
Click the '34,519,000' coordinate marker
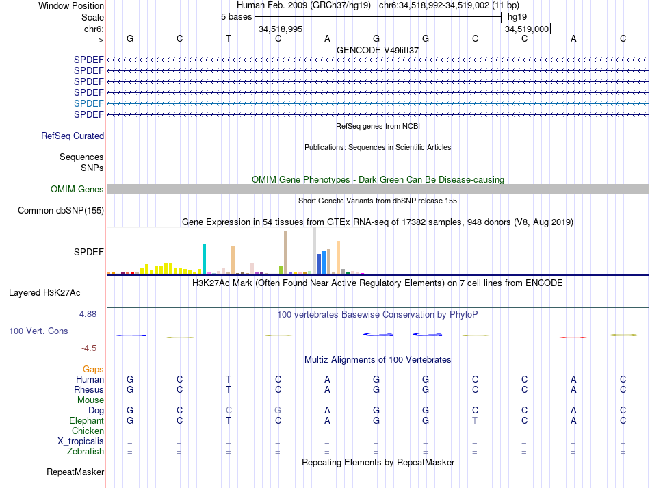pyautogui.click(x=527, y=29)
